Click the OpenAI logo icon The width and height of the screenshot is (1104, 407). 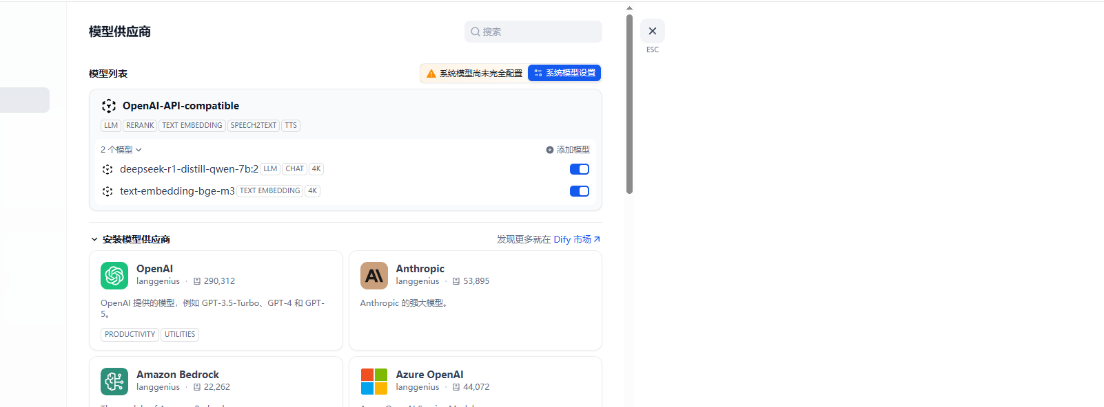point(114,276)
